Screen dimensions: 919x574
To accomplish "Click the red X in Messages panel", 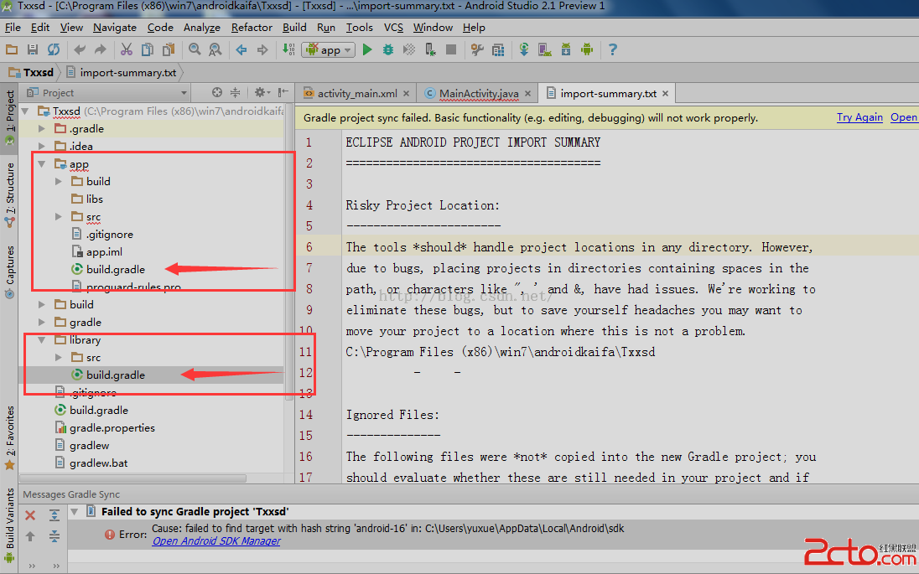I will 30,515.
